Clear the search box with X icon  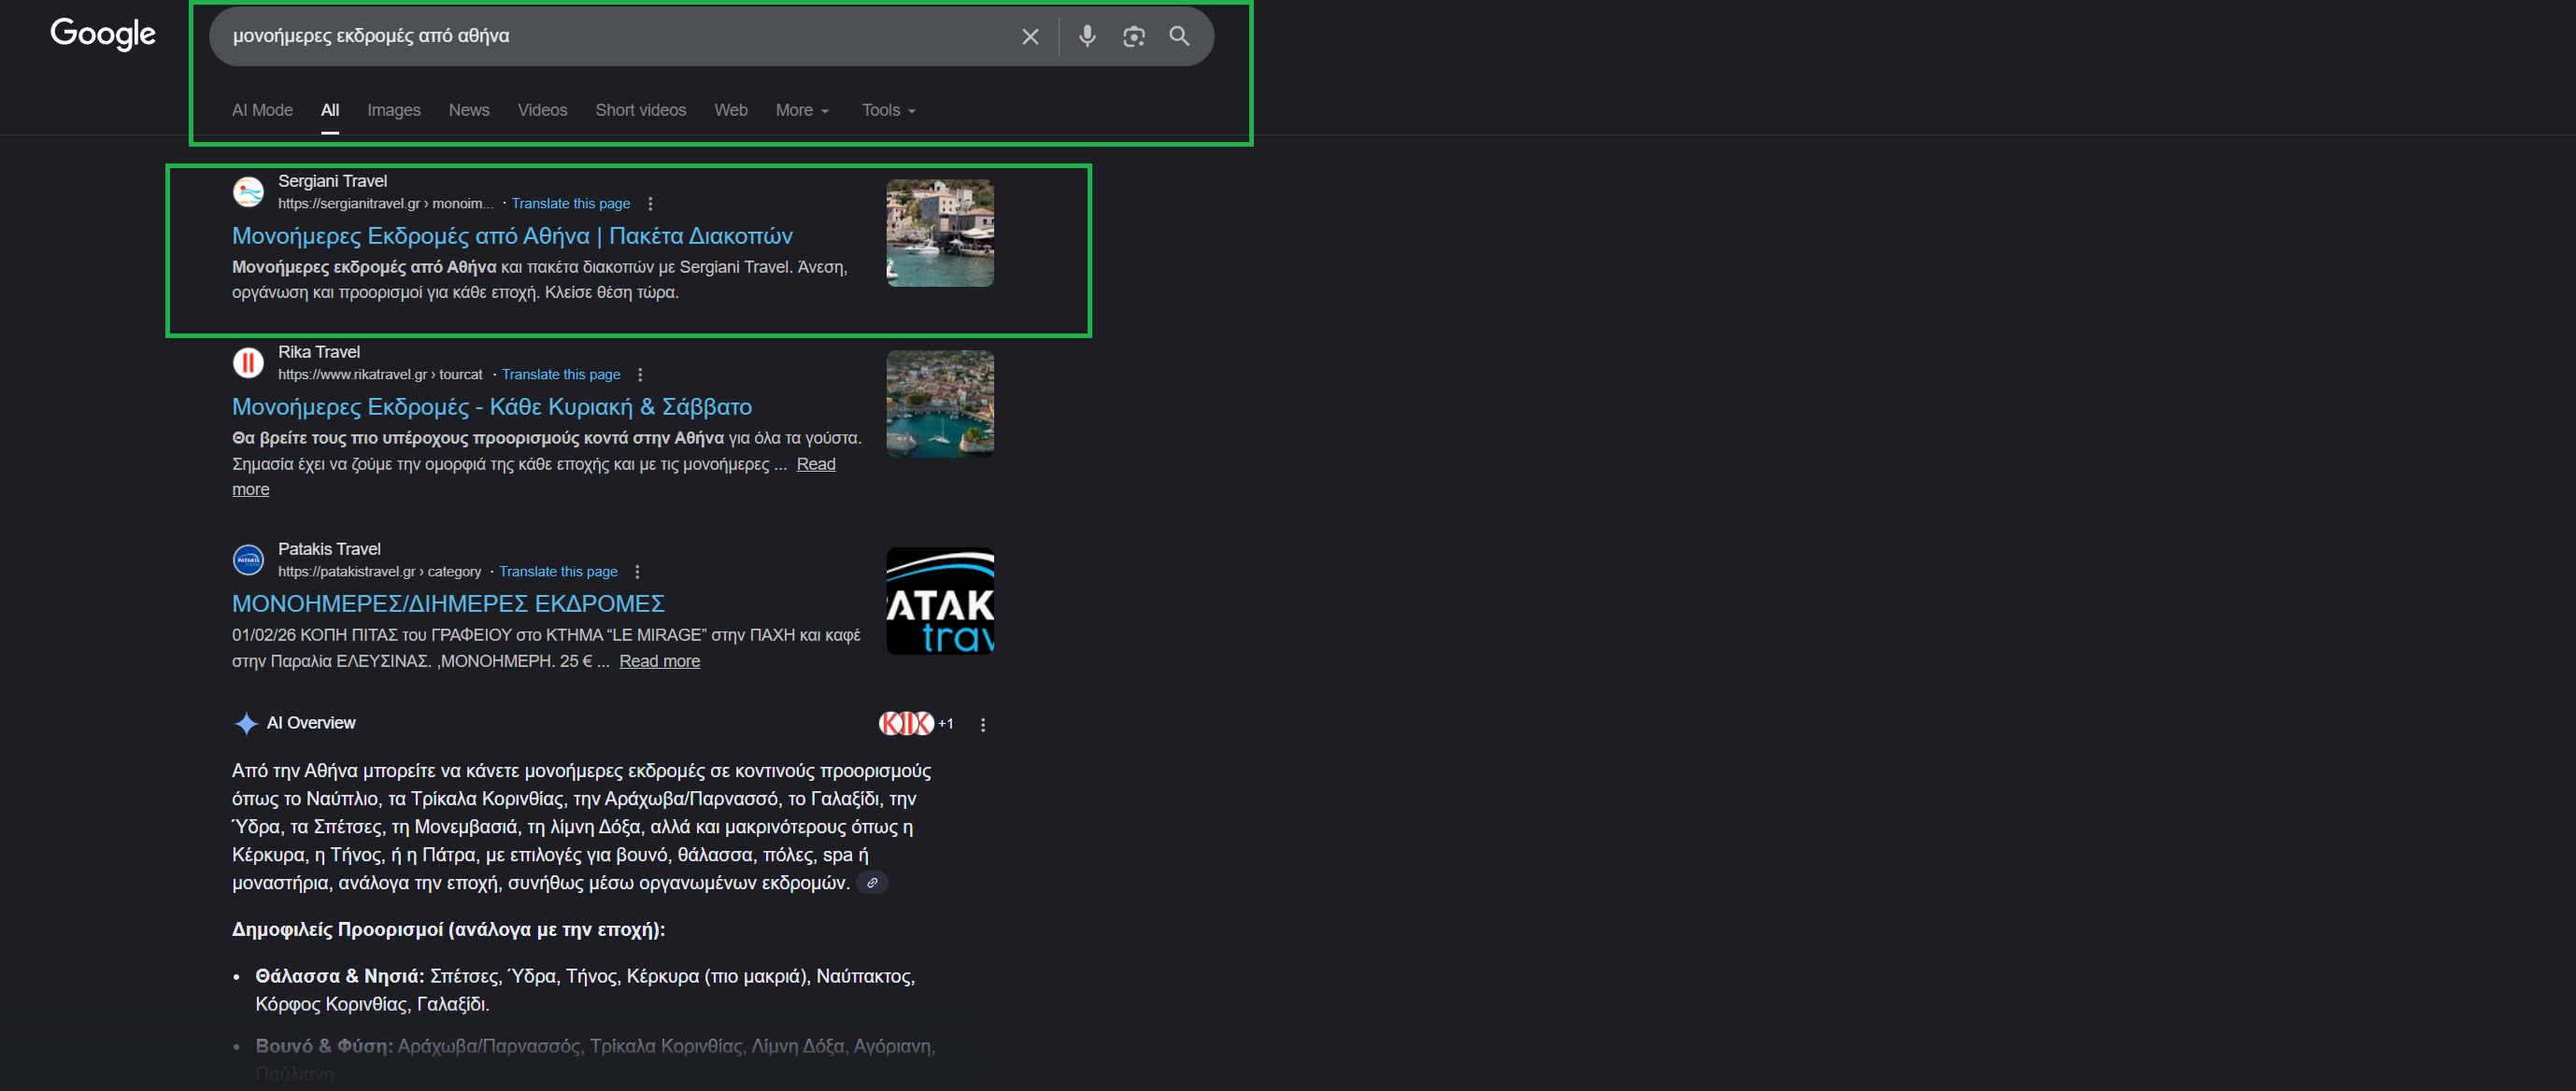pyautogui.click(x=1030, y=37)
